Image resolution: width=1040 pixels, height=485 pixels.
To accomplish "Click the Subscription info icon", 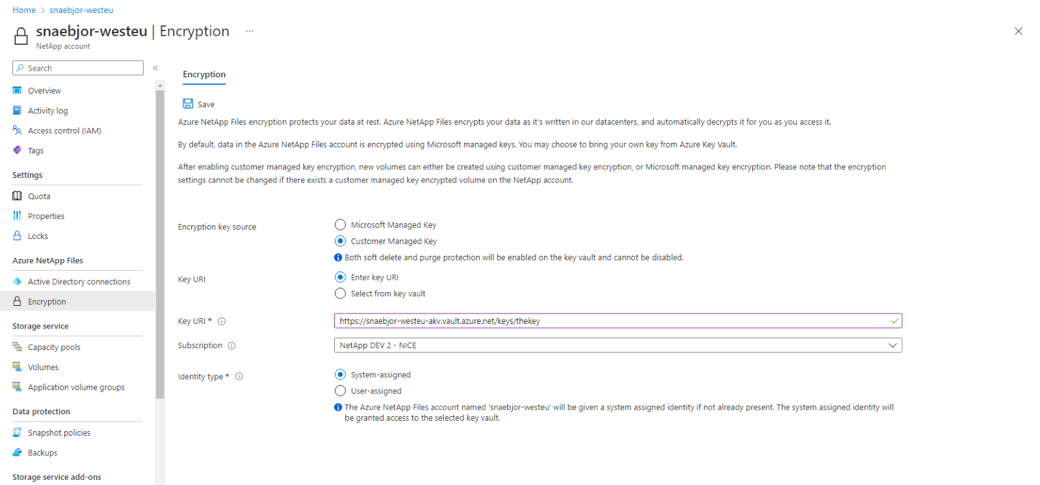I will click(232, 346).
